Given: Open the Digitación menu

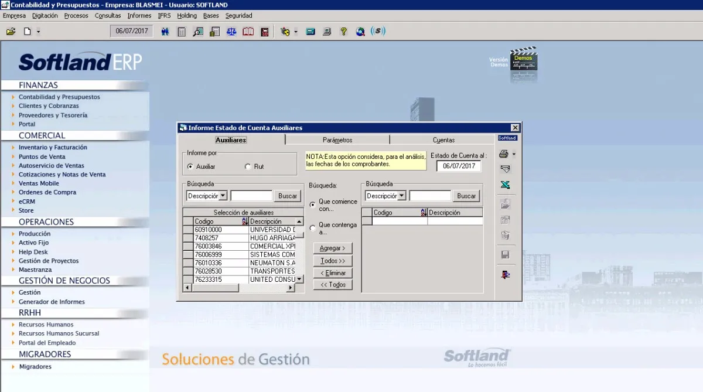Looking at the screenshot, I should [x=45, y=16].
